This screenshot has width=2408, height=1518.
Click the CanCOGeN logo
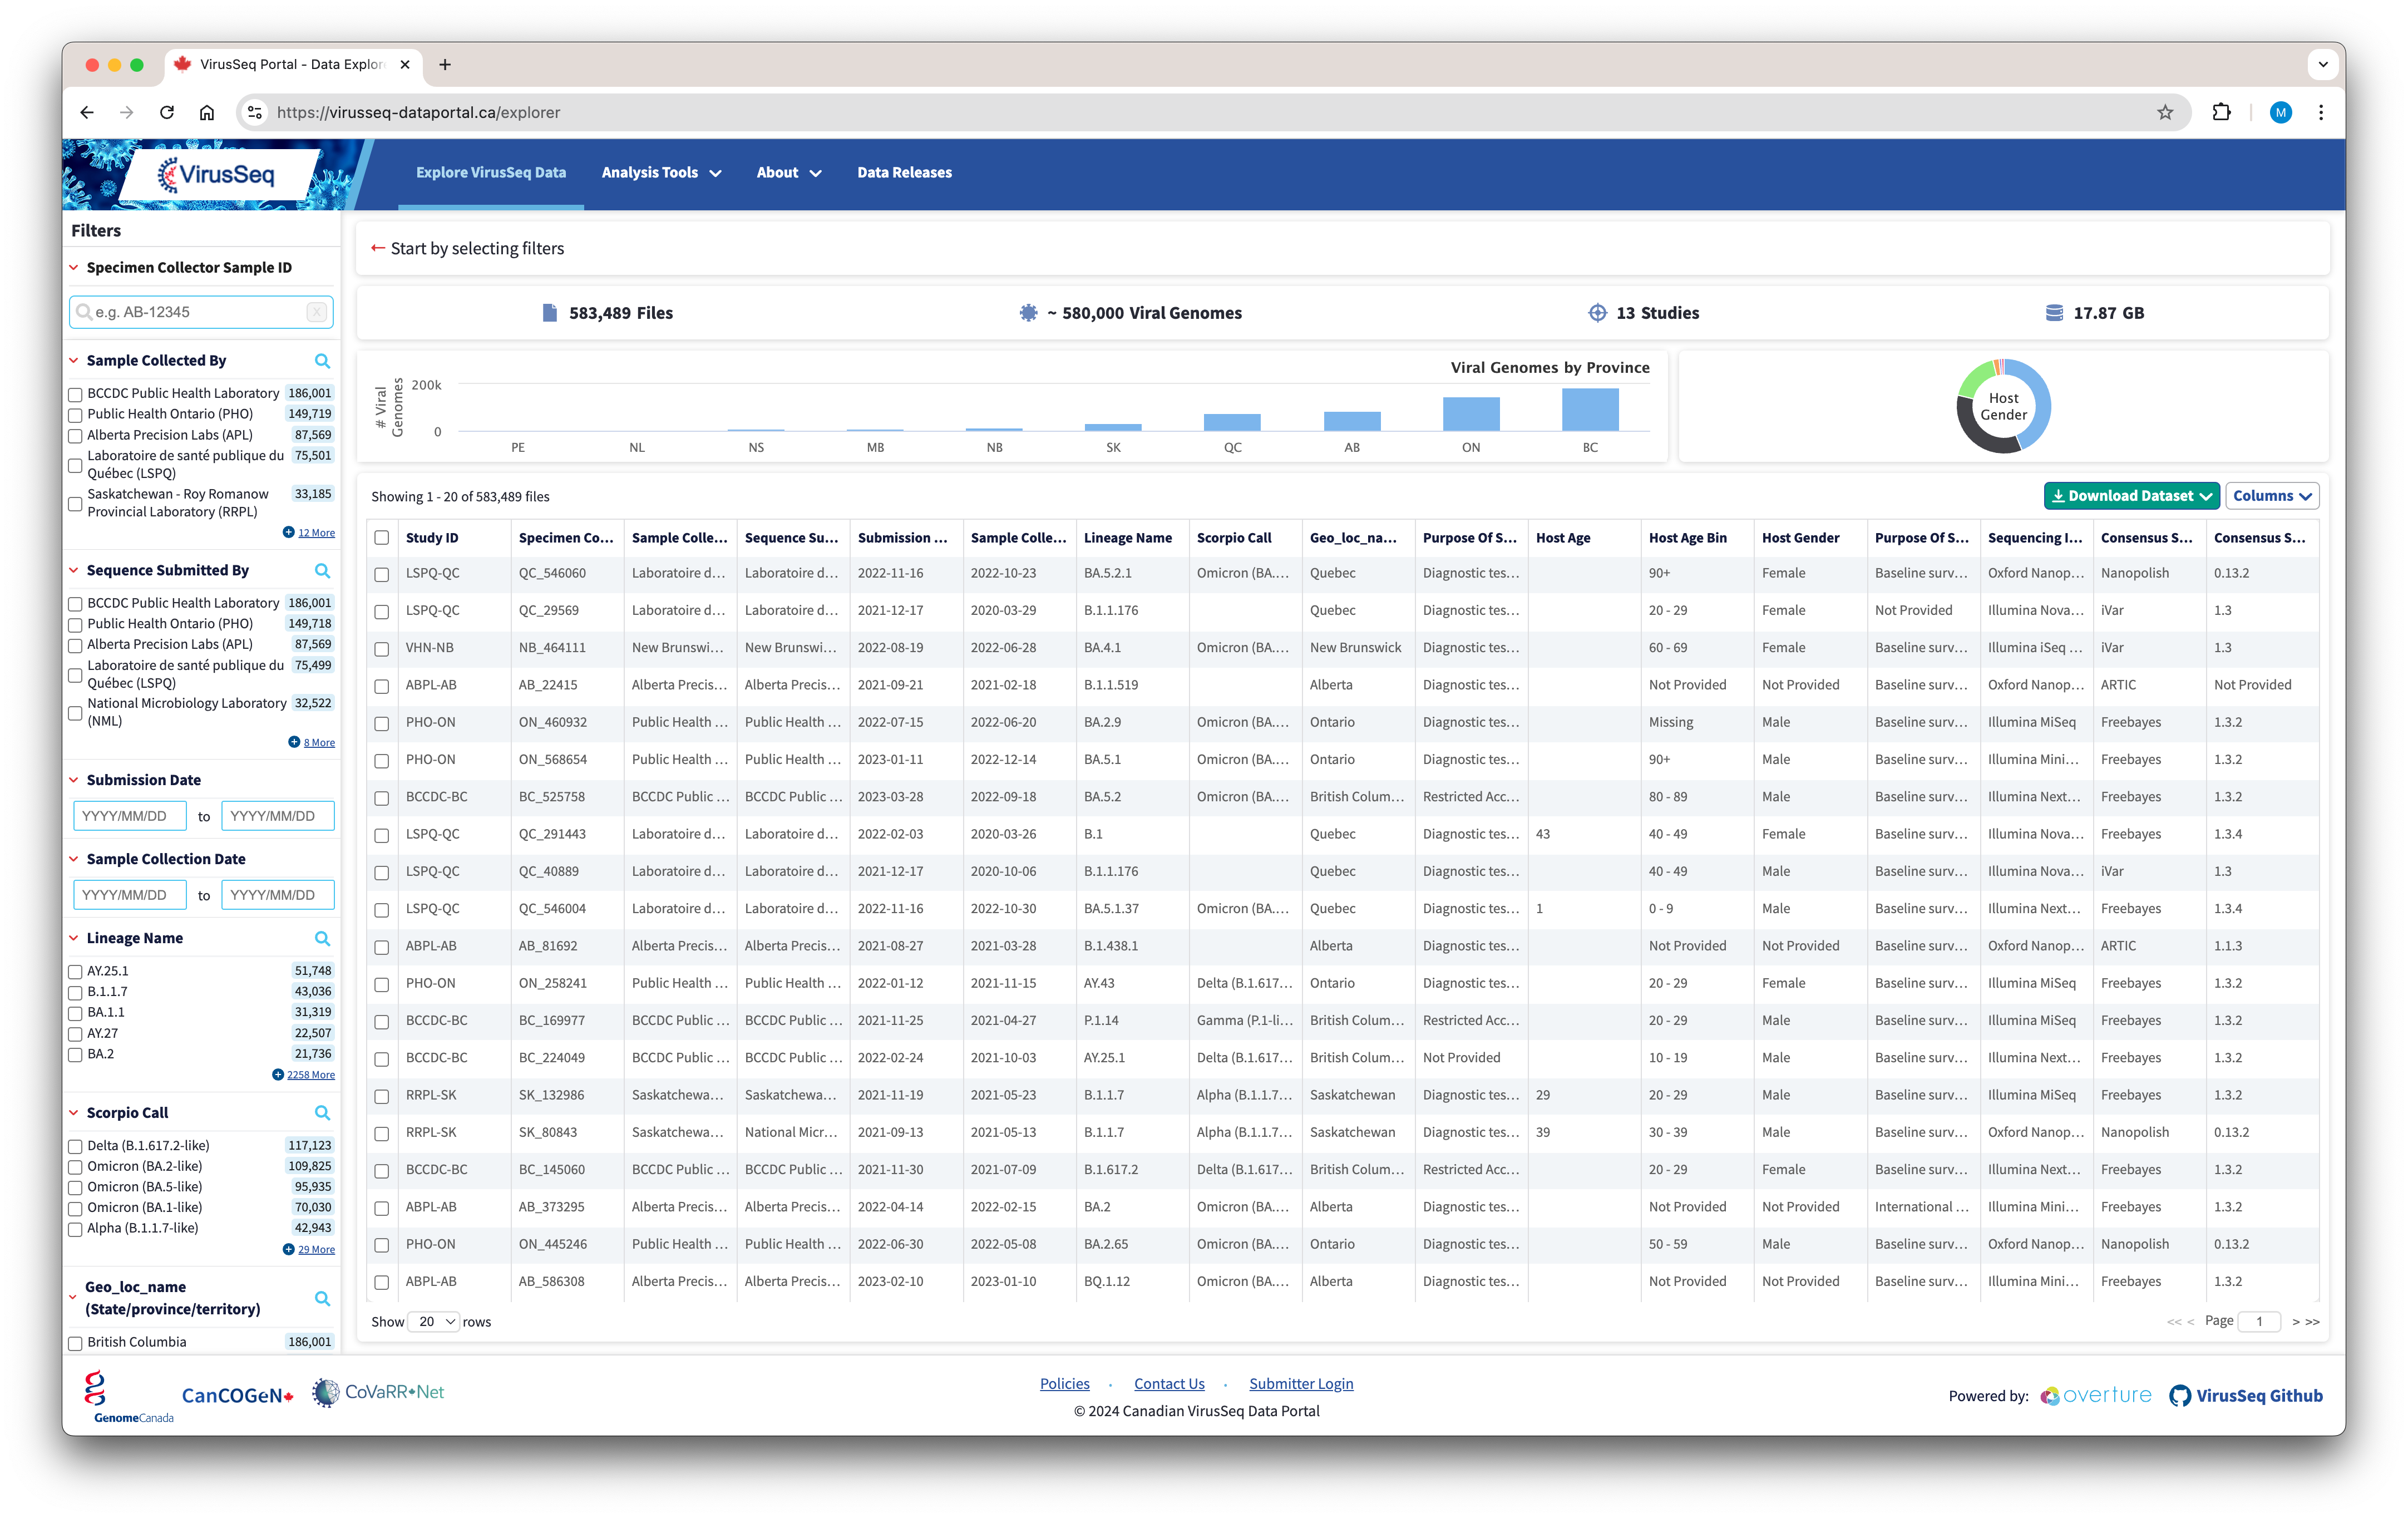(238, 1396)
